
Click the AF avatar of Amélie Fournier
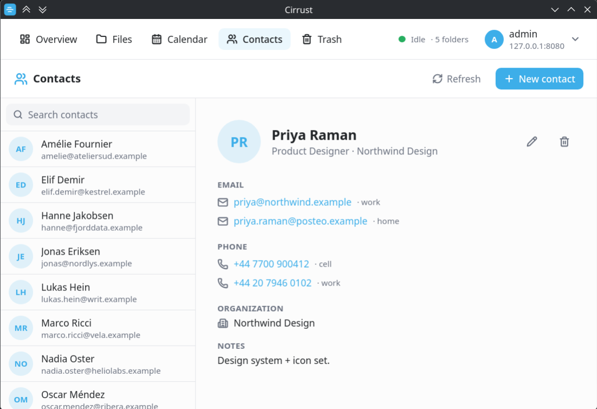pyautogui.click(x=21, y=150)
